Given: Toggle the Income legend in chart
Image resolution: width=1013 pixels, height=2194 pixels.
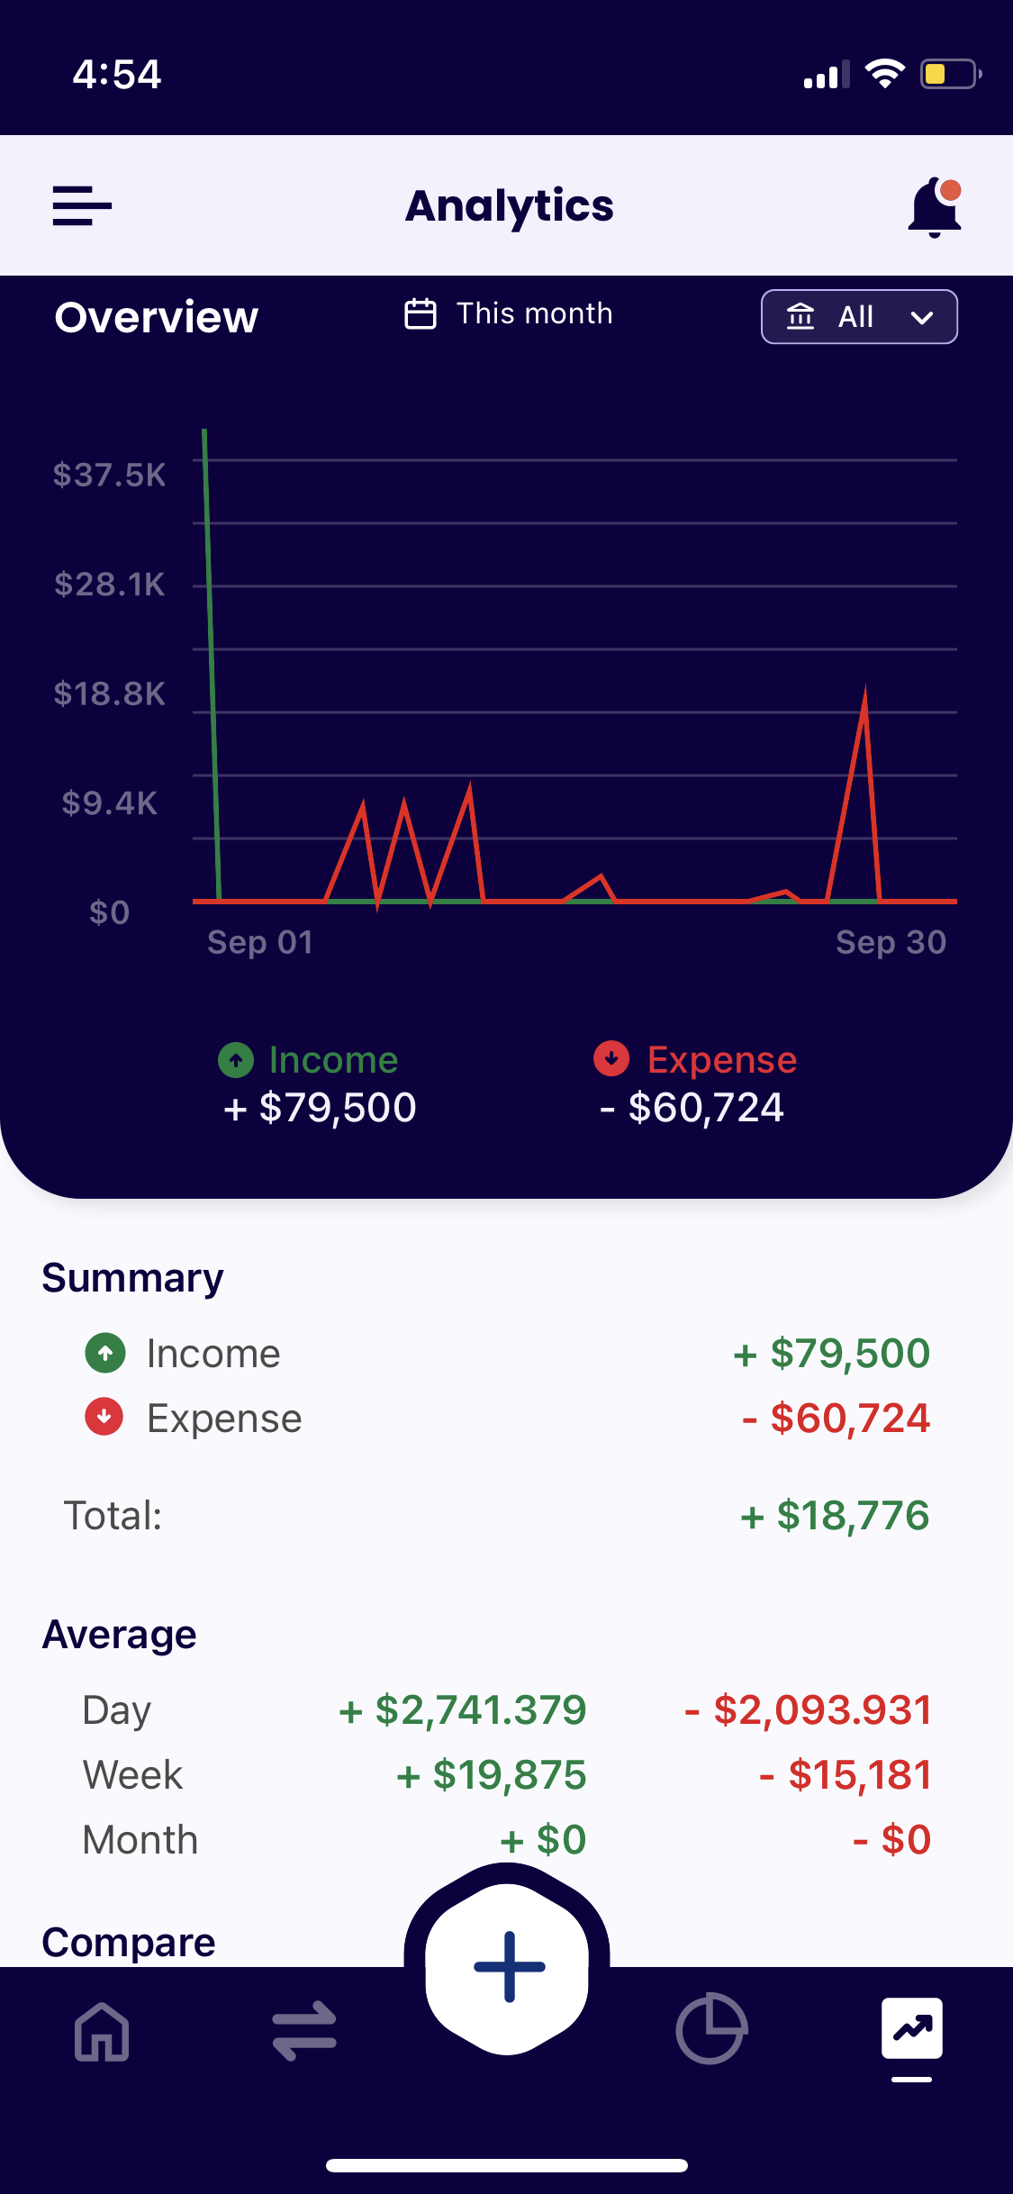Looking at the screenshot, I should click(x=309, y=1060).
